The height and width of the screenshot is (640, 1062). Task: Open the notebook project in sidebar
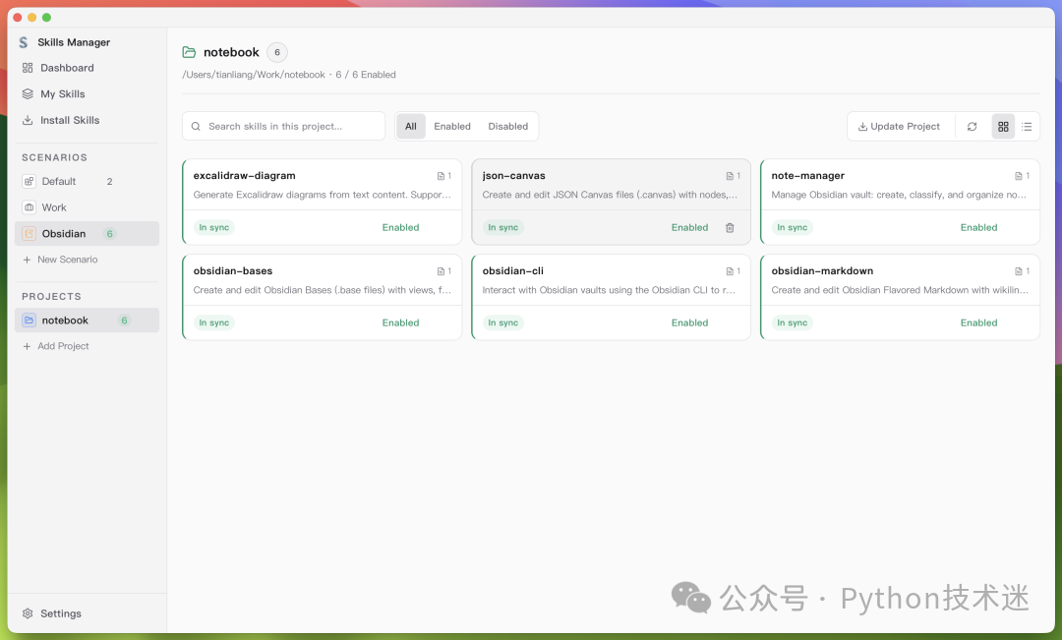87,320
